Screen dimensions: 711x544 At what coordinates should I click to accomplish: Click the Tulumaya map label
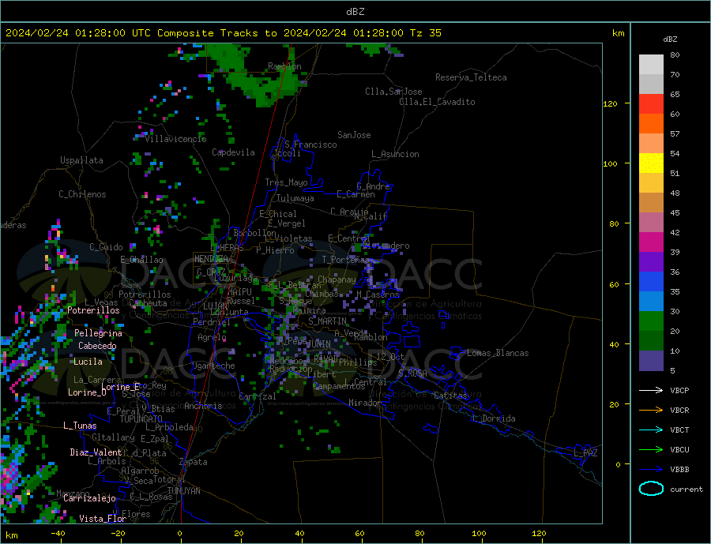point(295,198)
